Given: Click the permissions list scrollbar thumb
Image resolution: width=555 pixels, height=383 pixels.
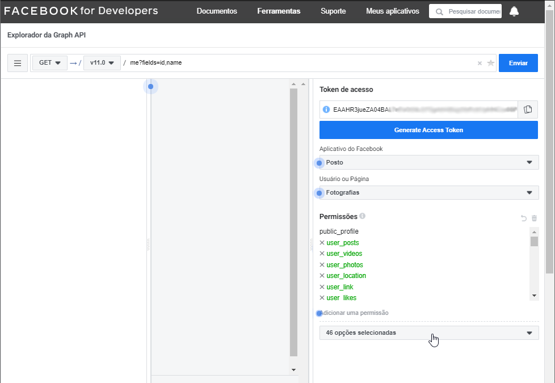Looking at the screenshot, I should (x=534, y=241).
